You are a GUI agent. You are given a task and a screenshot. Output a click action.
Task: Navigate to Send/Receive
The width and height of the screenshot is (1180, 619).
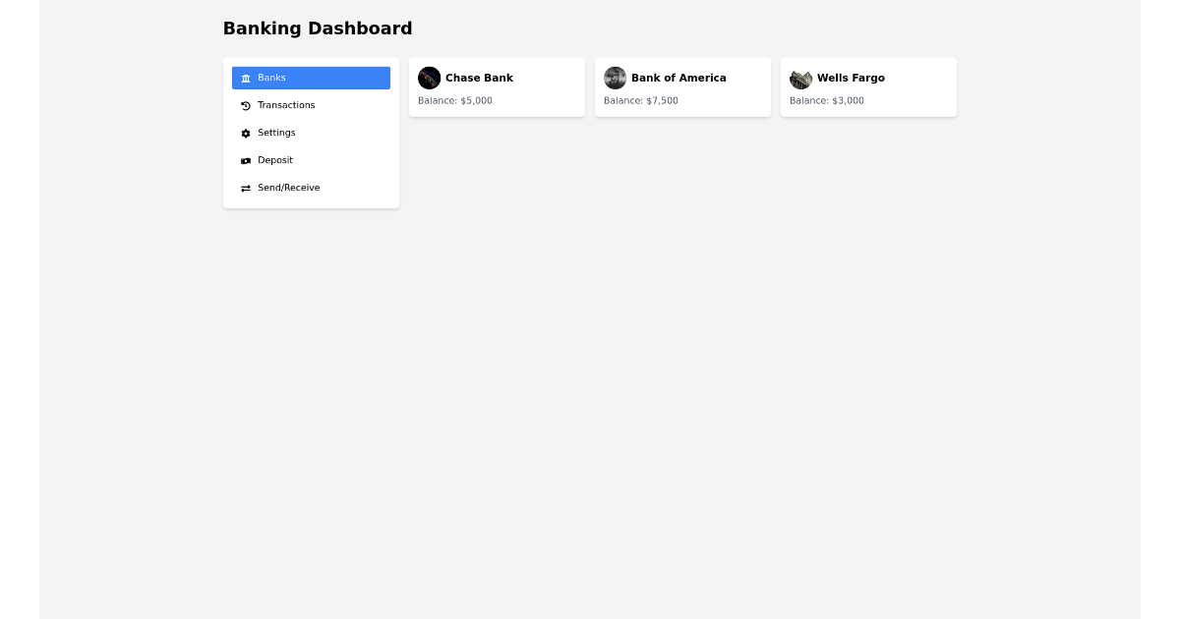(x=288, y=188)
